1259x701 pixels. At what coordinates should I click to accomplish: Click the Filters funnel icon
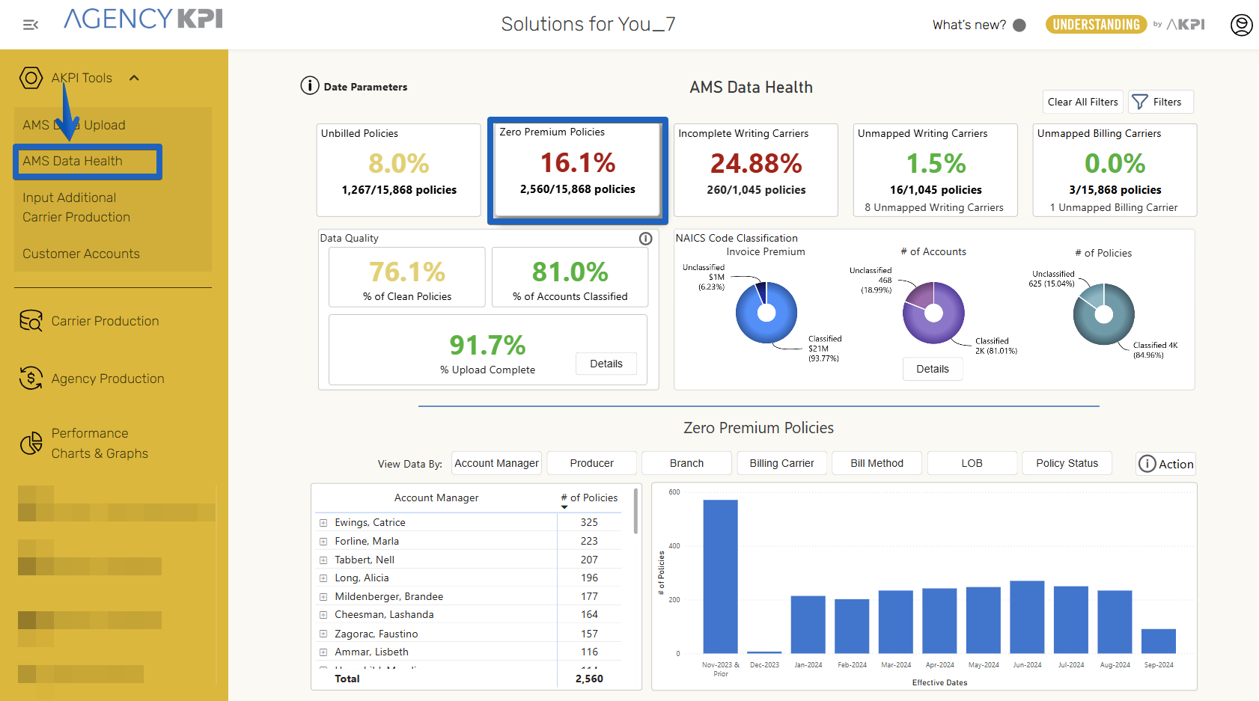[1140, 102]
